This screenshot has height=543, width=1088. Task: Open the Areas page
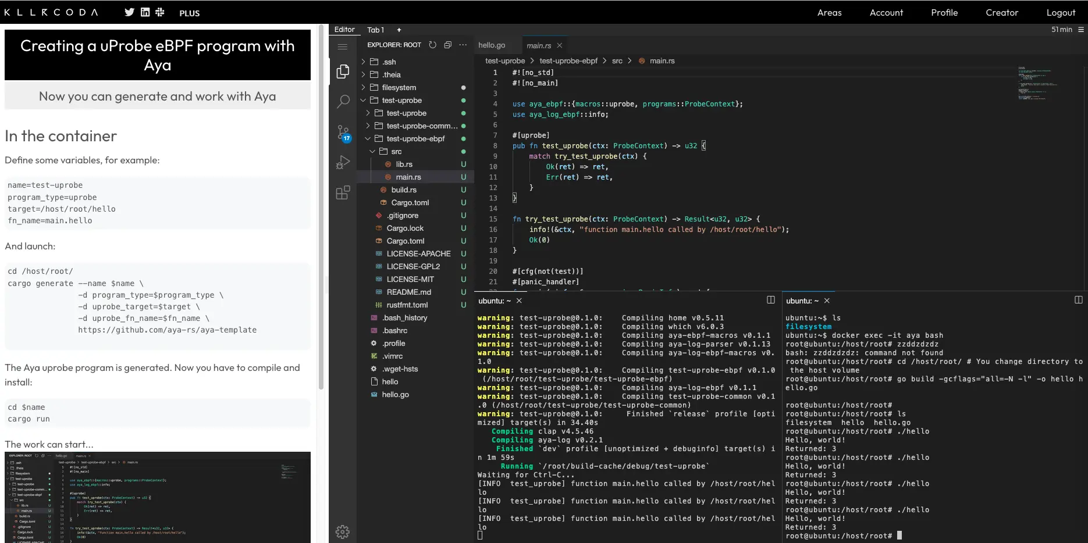coord(829,12)
